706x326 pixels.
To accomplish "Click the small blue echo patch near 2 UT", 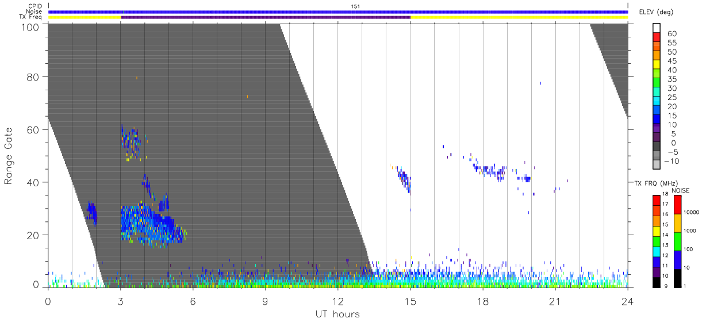I will point(91,214).
